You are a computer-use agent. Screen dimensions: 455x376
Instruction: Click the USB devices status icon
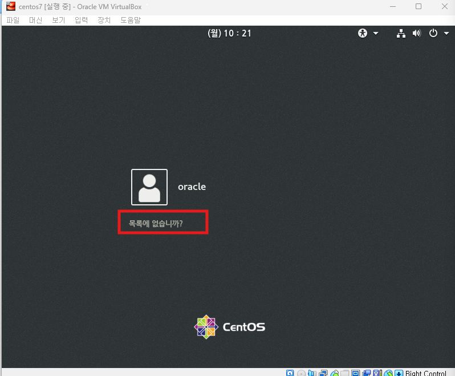click(335, 373)
